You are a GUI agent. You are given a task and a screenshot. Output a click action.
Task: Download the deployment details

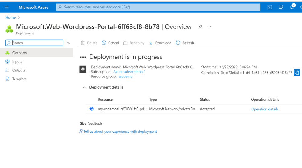click(160, 43)
